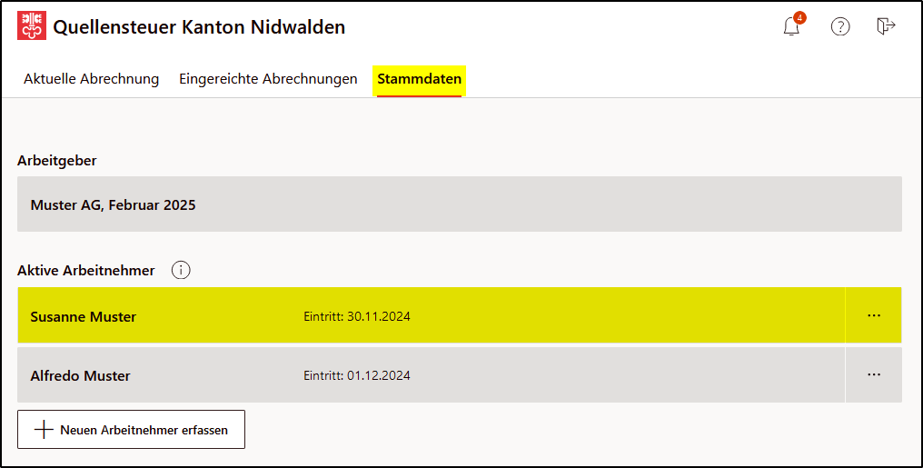Click Neuen Arbeitnehmer erfassen button
923x468 pixels.
tap(131, 430)
